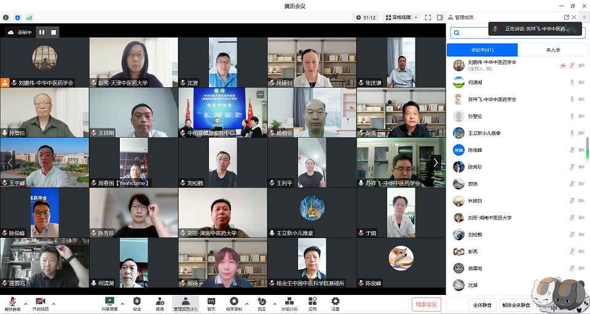
Task: Select the 会议中(41) tab
Action: tap(482, 50)
